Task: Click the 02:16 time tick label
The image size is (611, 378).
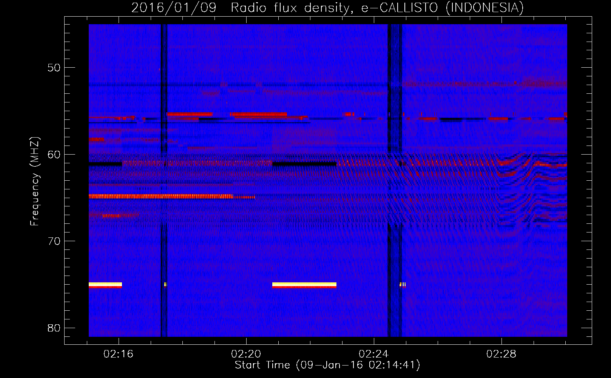Action: pos(119,354)
